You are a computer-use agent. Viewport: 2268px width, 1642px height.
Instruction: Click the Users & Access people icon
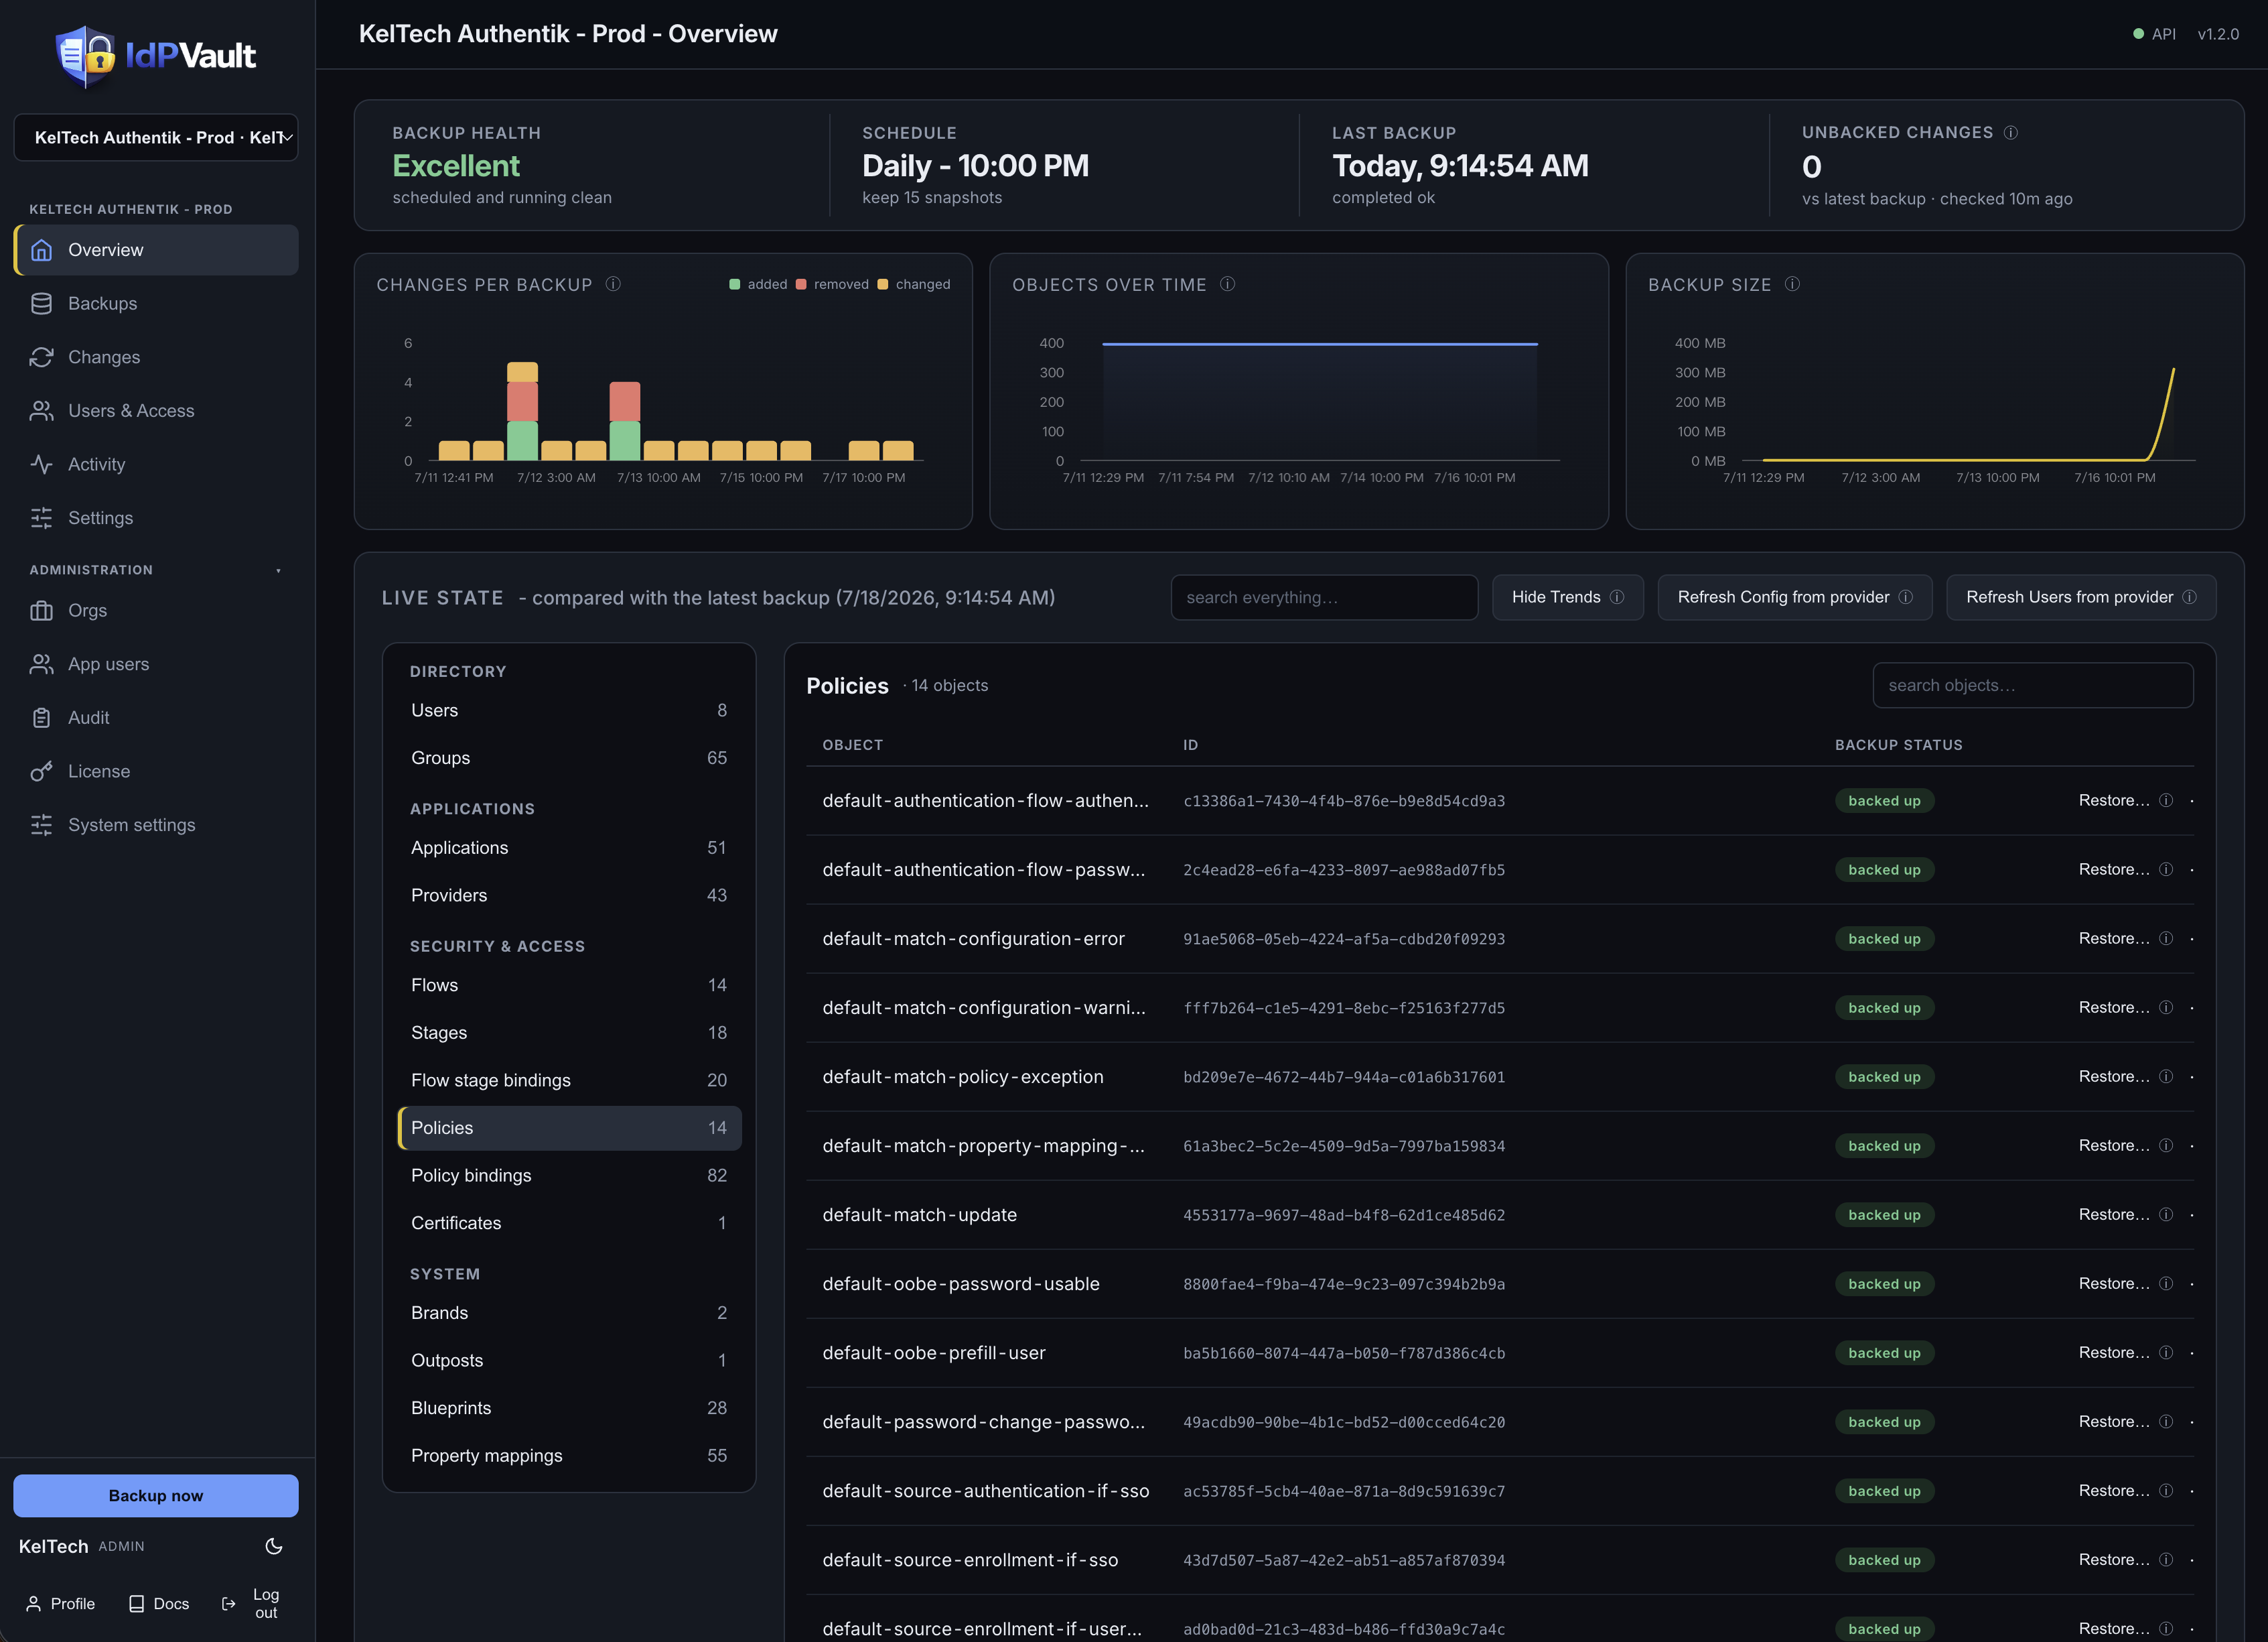(41, 410)
